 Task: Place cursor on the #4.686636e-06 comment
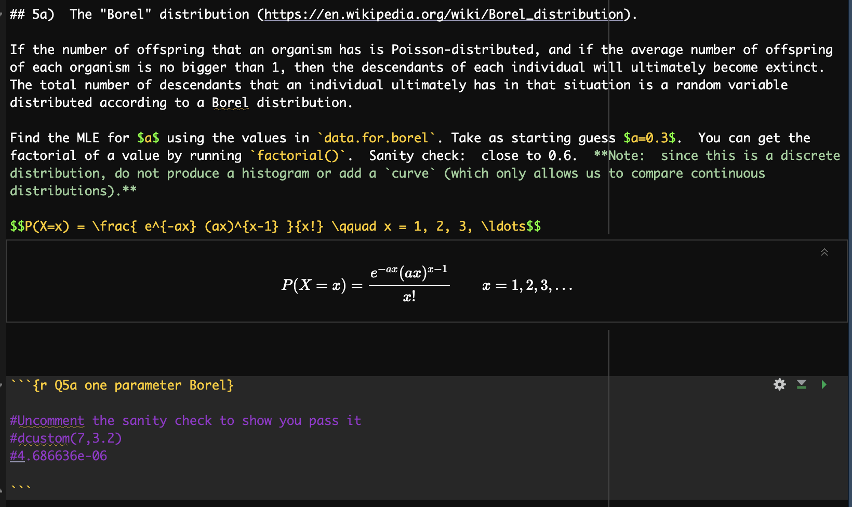(x=58, y=456)
